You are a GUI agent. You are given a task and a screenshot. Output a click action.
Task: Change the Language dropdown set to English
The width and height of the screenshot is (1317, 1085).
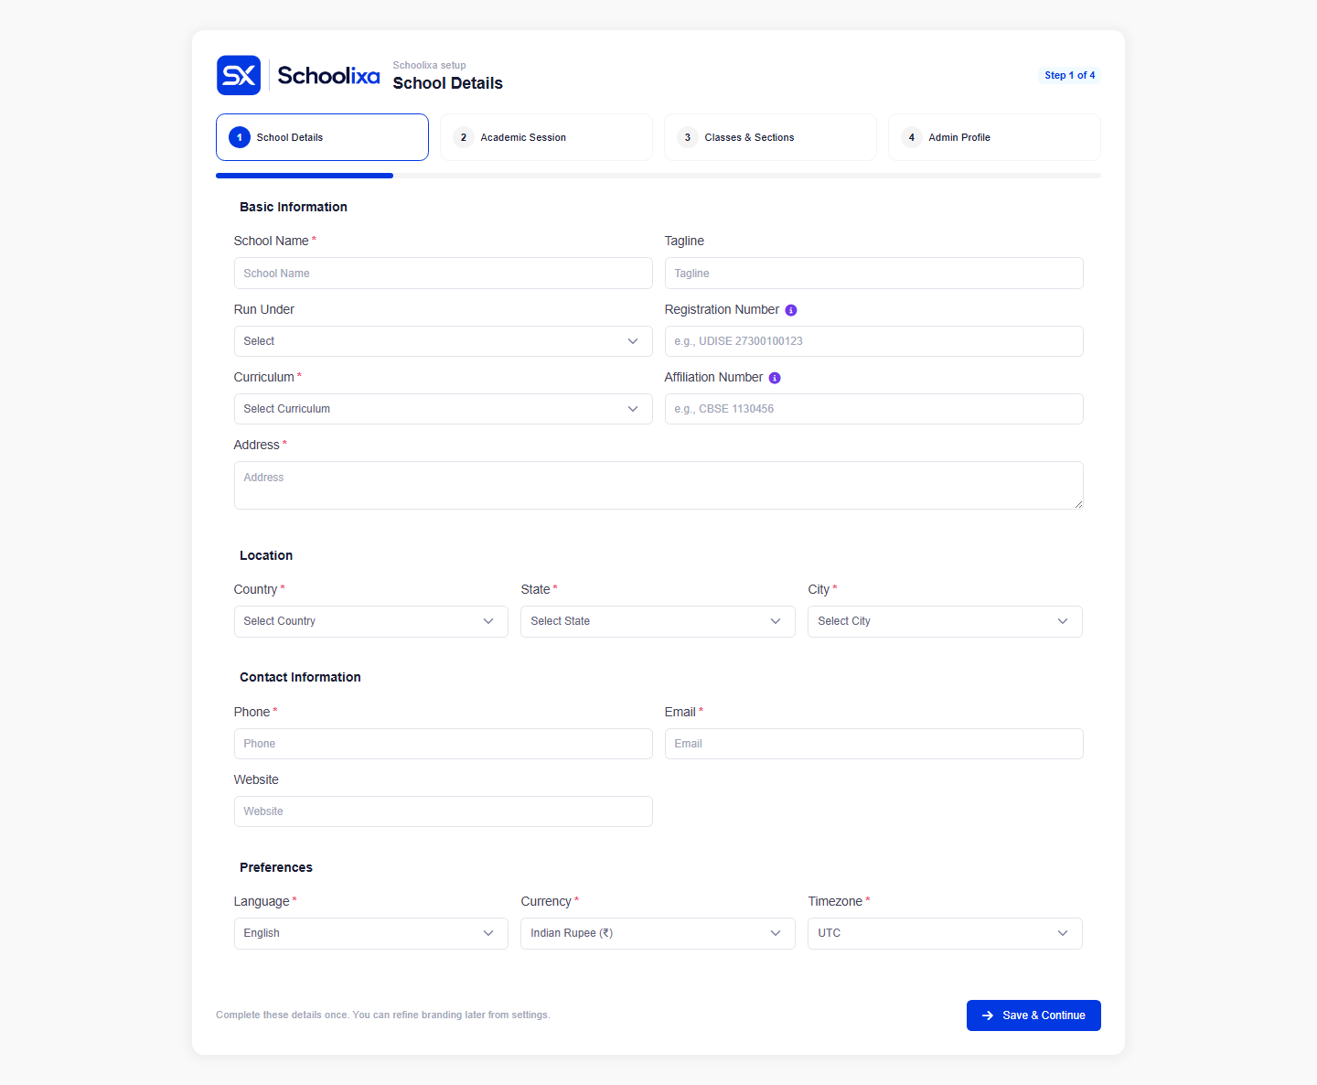click(371, 933)
